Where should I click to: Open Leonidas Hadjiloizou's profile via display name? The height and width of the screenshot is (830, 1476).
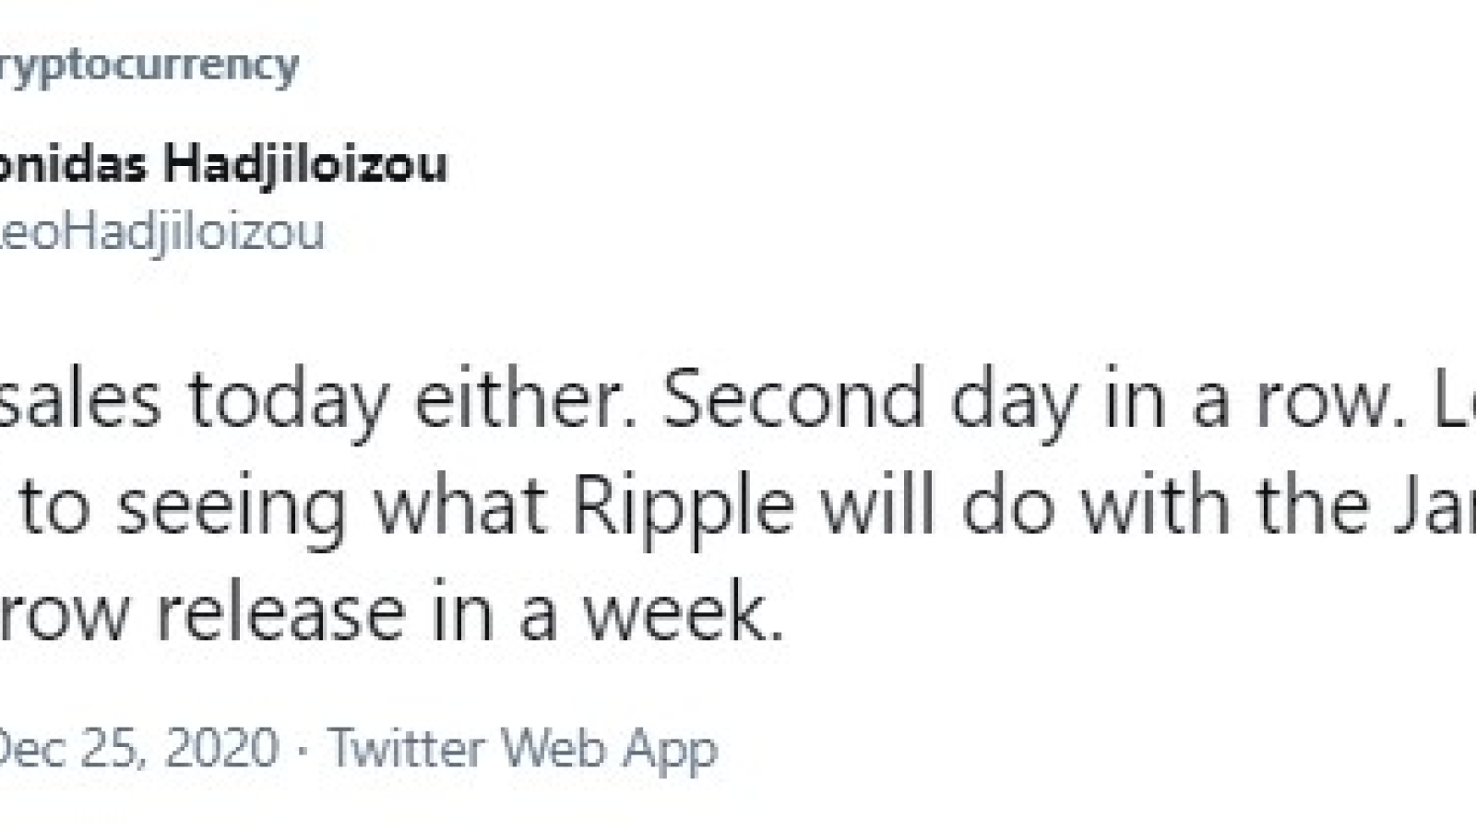(x=223, y=165)
